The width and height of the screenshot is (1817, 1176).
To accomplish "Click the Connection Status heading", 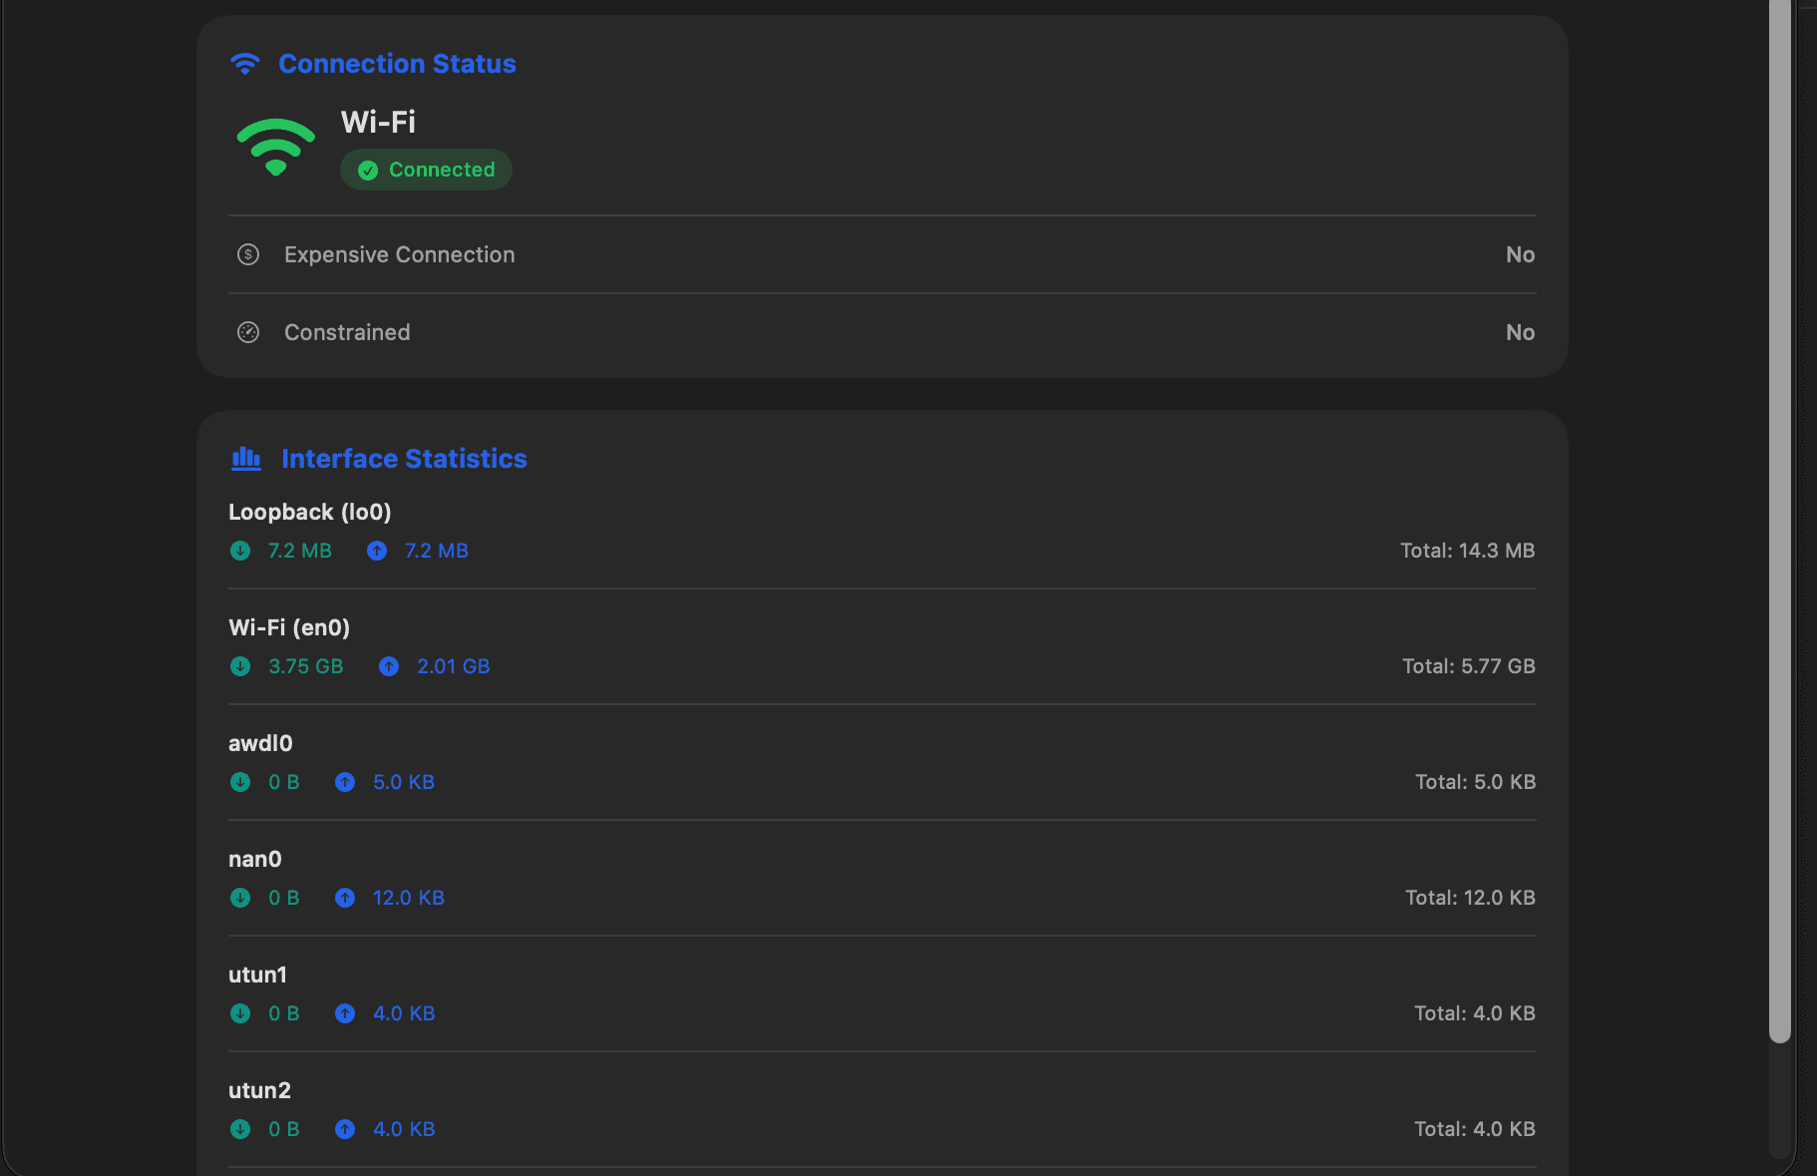I will [397, 64].
